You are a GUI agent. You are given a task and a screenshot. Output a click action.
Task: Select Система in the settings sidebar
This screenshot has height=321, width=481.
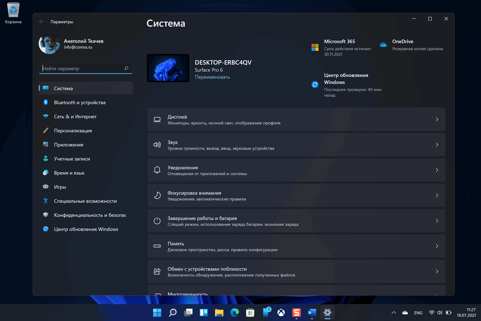point(86,88)
